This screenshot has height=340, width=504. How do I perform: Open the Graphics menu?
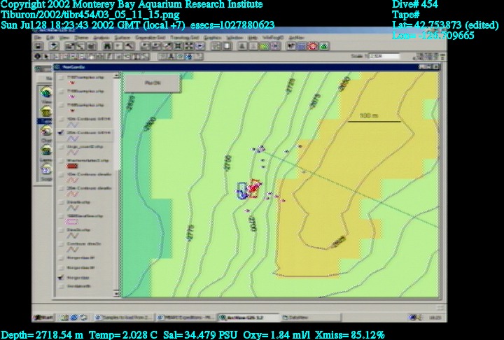tap(212, 37)
